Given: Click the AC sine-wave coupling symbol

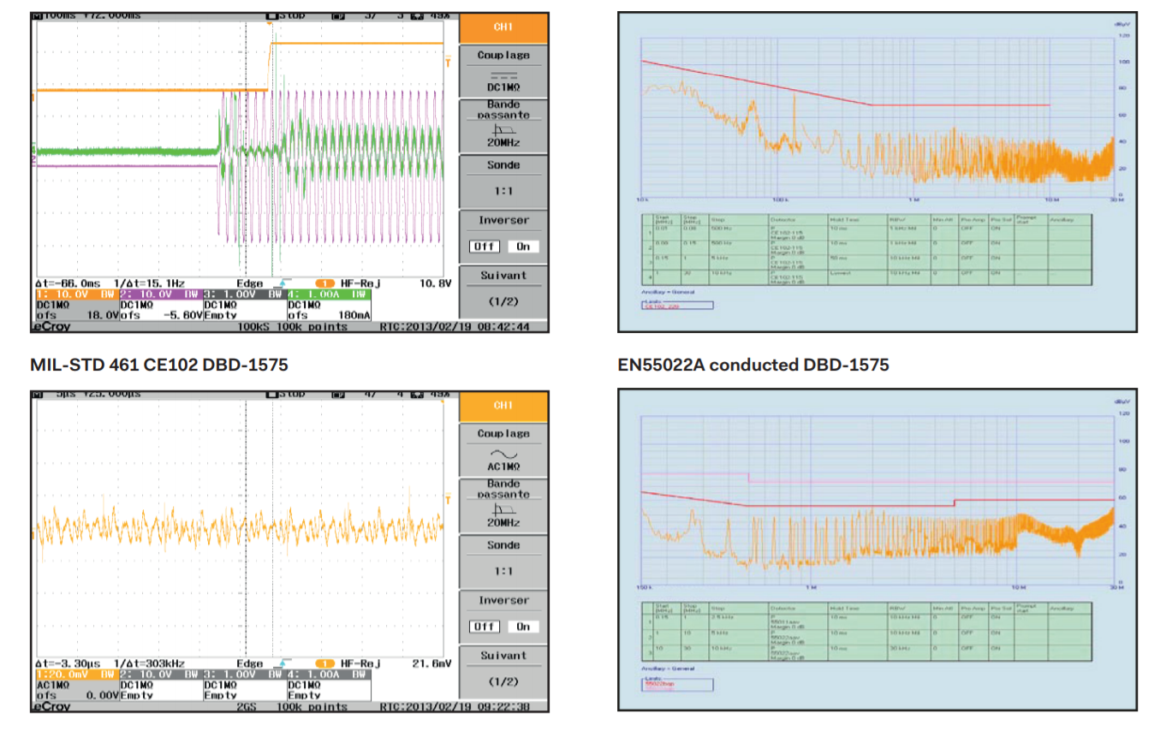Looking at the screenshot, I should pos(503,454).
